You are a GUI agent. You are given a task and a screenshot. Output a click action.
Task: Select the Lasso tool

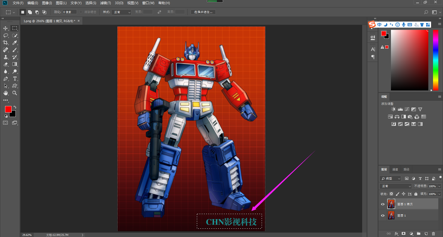coord(6,35)
